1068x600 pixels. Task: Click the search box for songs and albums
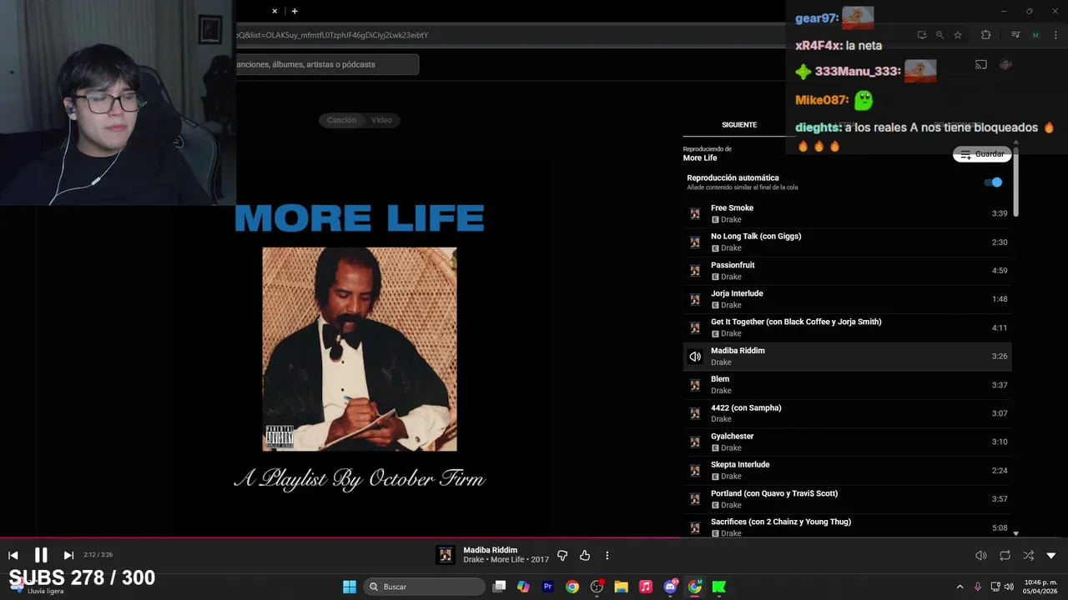(x=327, y=64)
